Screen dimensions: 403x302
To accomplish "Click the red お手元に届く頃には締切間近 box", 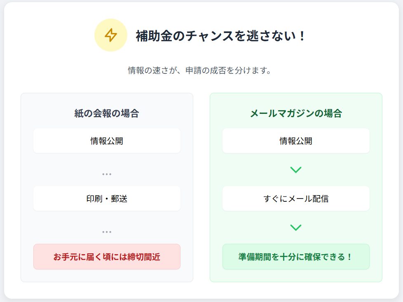I will click(x=107, y=257).
